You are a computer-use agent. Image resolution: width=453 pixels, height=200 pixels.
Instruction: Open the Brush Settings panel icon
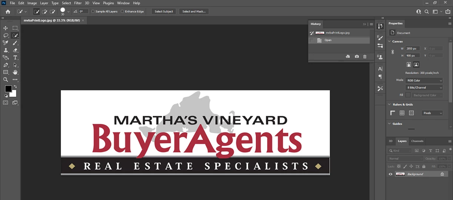(x=380, y=38)
